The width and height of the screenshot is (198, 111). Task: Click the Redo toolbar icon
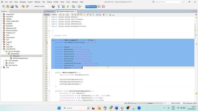click(28, 6)
